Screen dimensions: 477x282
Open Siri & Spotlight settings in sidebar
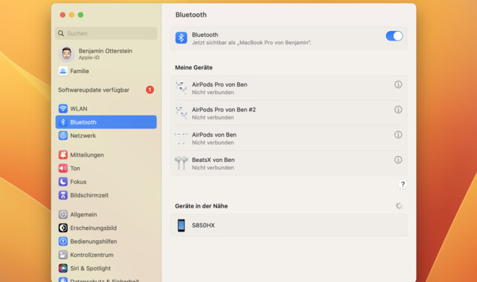point(106,268)
